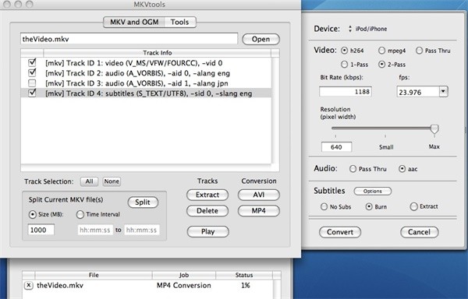468x299 pixels.
Task: Select the Track ID 4 subtitles row
Action: 147,93
